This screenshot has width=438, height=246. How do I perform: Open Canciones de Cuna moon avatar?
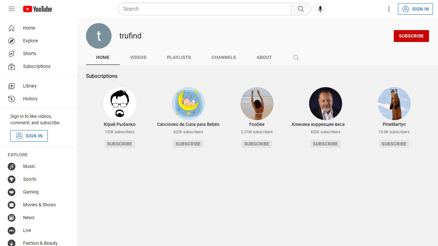188,104
